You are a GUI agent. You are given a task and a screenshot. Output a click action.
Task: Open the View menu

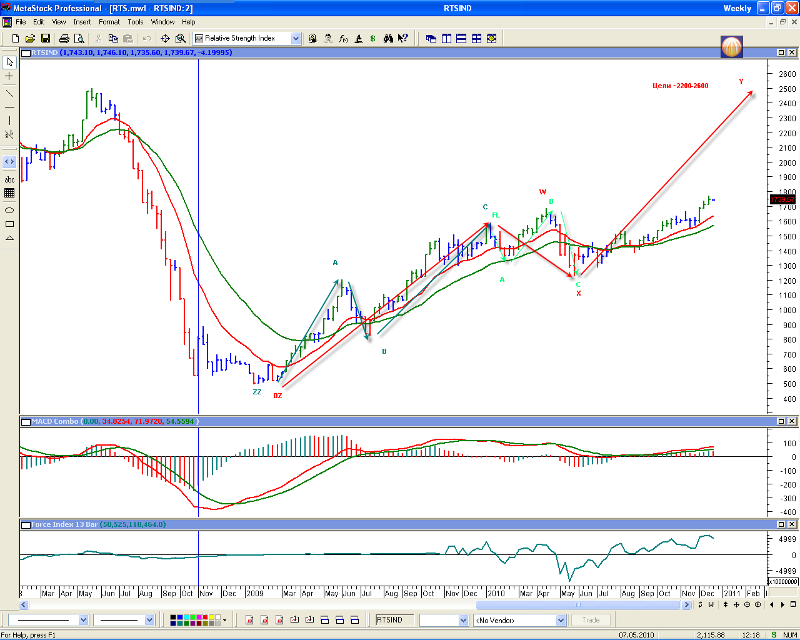pos(59,22)
